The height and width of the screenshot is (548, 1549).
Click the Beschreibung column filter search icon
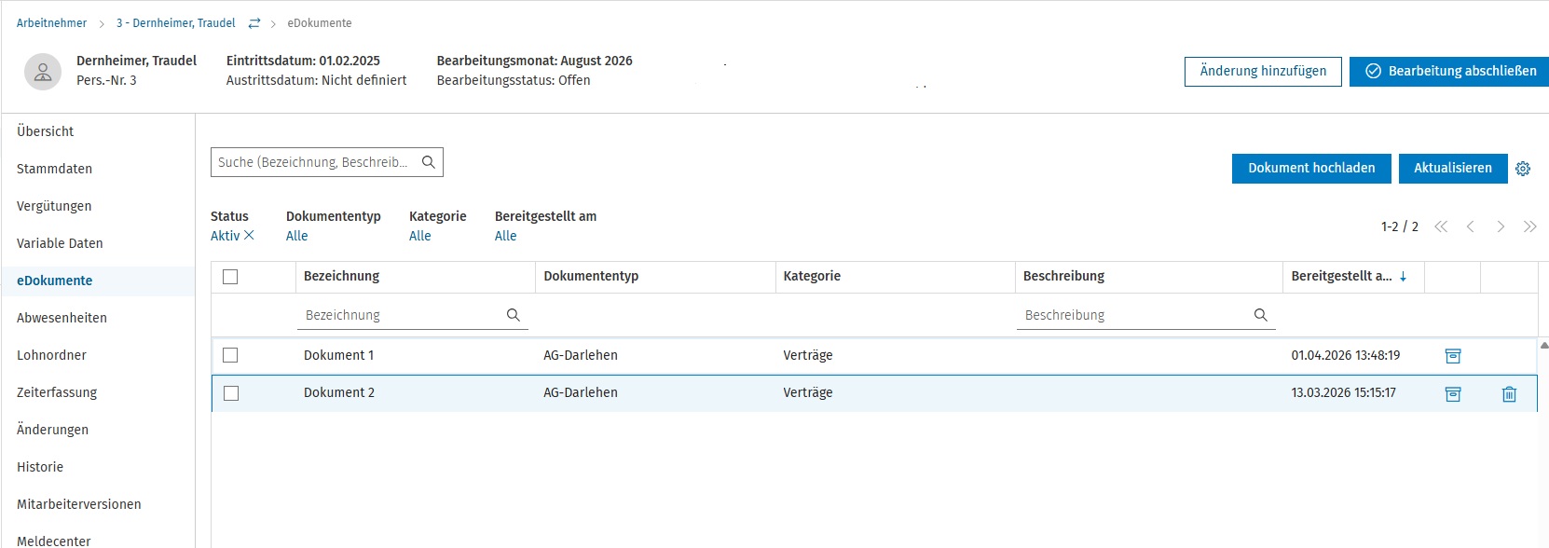click(x=1261, y=315)
